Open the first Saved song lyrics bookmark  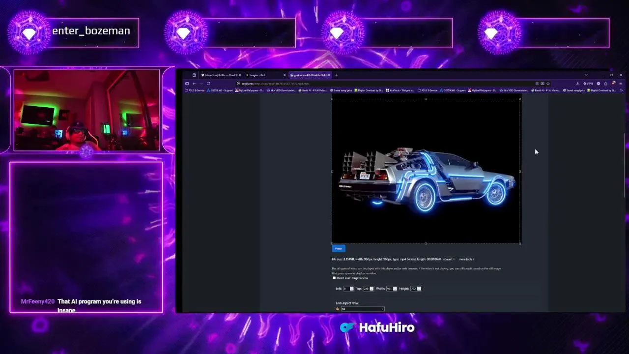(x=341, y=90)
